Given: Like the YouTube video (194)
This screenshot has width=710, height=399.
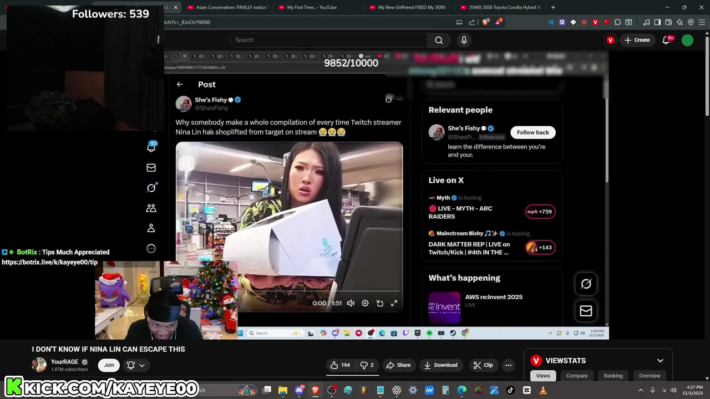Looking at the screenshot, I should click(340, 365).
